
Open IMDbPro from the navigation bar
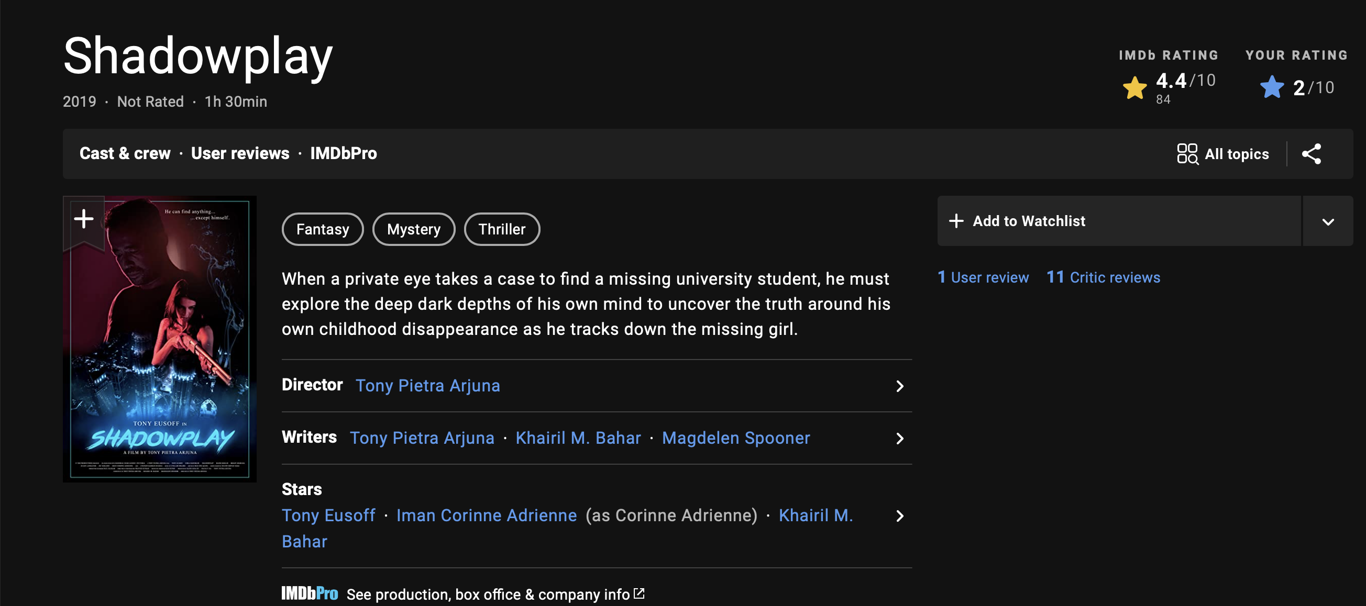pos(343,154)
